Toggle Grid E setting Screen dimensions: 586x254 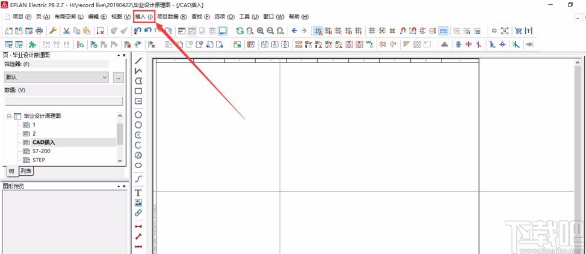click(359, 31)
